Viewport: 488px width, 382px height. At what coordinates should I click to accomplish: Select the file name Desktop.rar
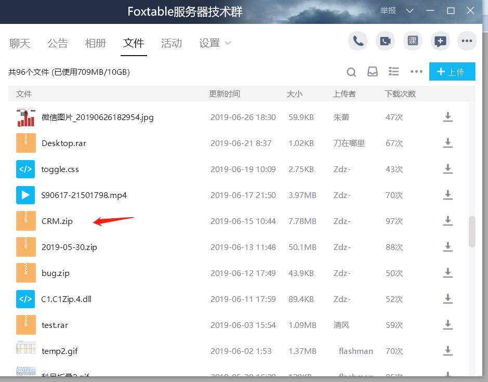pos(64,143)
